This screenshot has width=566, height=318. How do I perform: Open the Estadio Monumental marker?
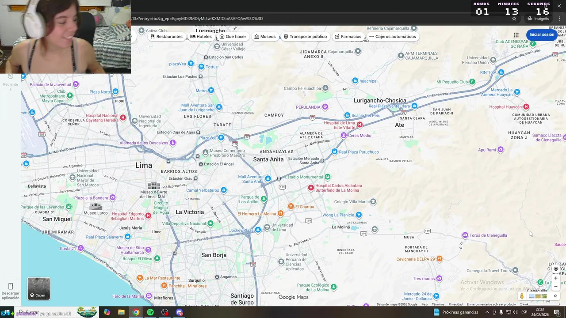click(x=327, y=177)
